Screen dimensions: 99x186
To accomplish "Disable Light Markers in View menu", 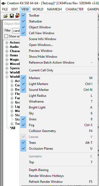I will [x=59, y=84].
